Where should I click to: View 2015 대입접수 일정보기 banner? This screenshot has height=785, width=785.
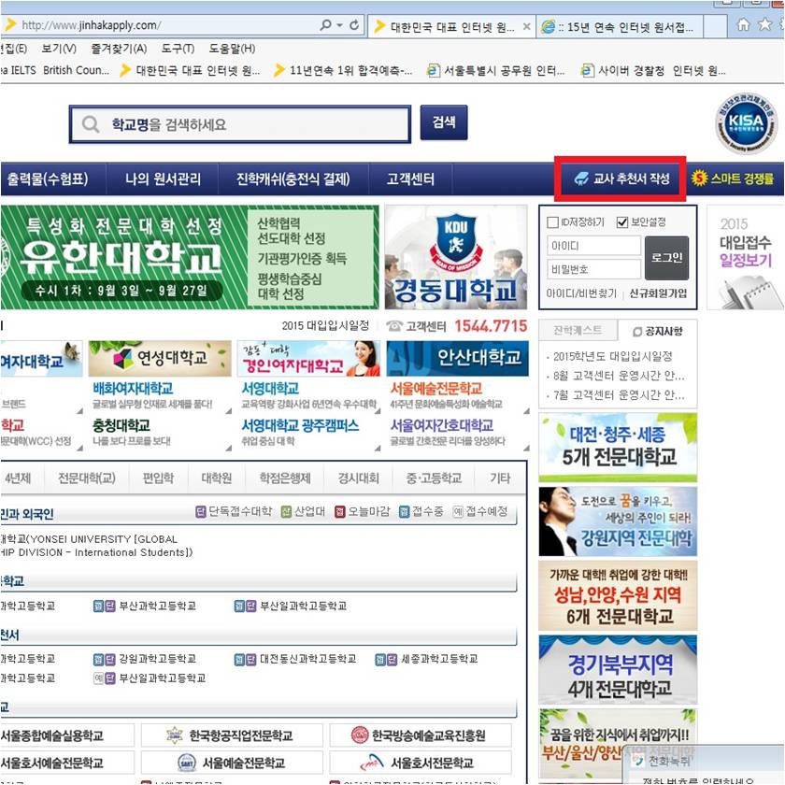click(x=746, y=257)
